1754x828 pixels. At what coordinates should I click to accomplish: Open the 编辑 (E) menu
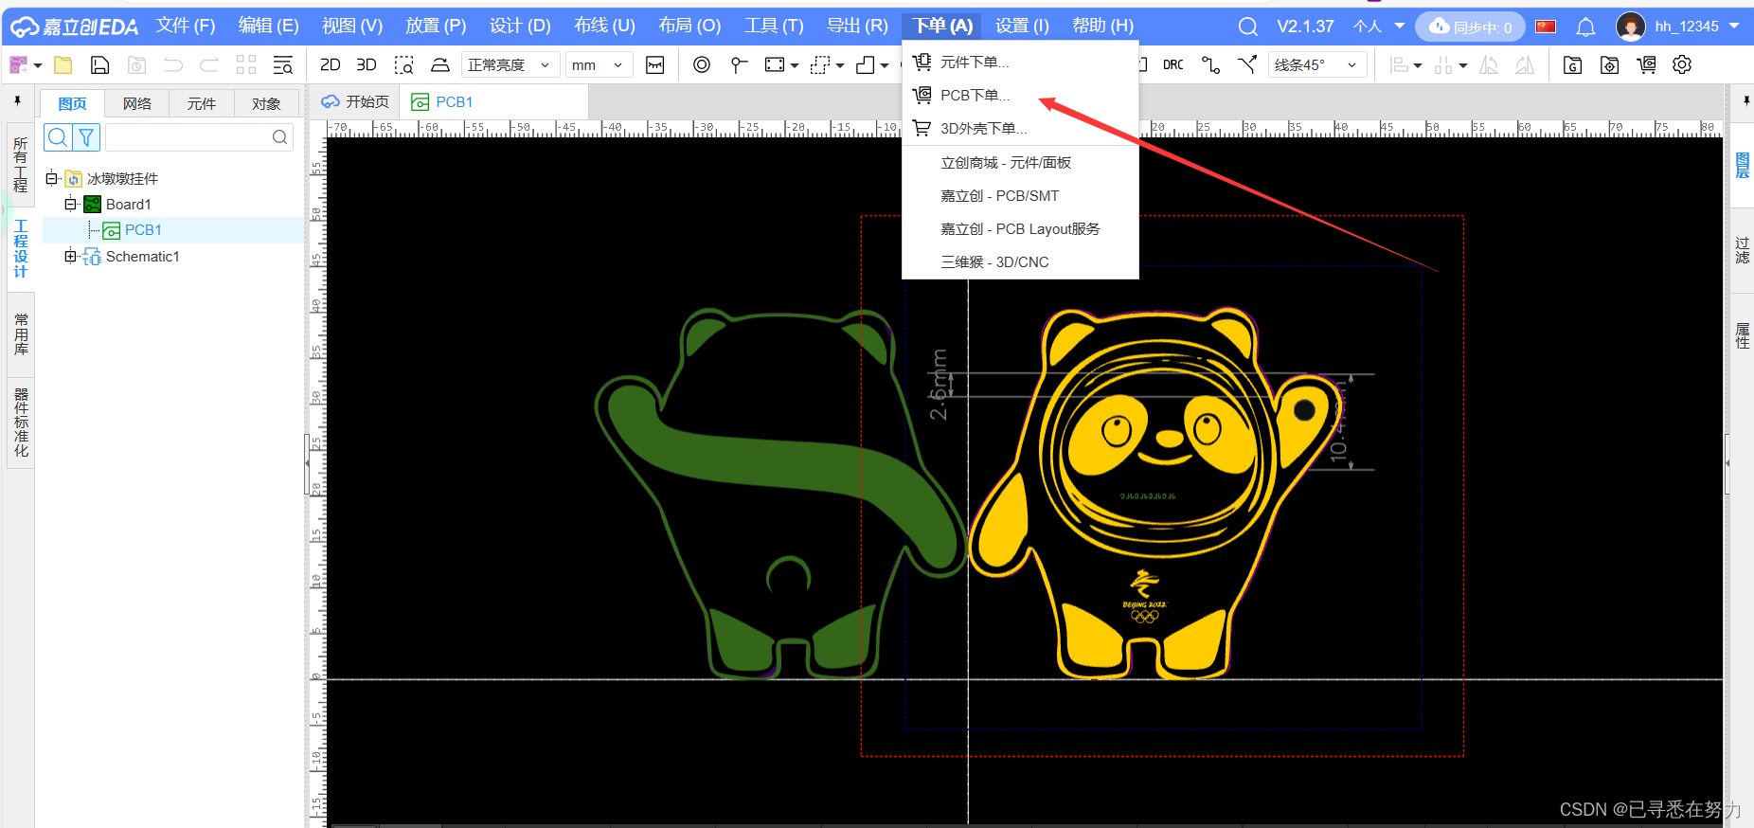268,26
